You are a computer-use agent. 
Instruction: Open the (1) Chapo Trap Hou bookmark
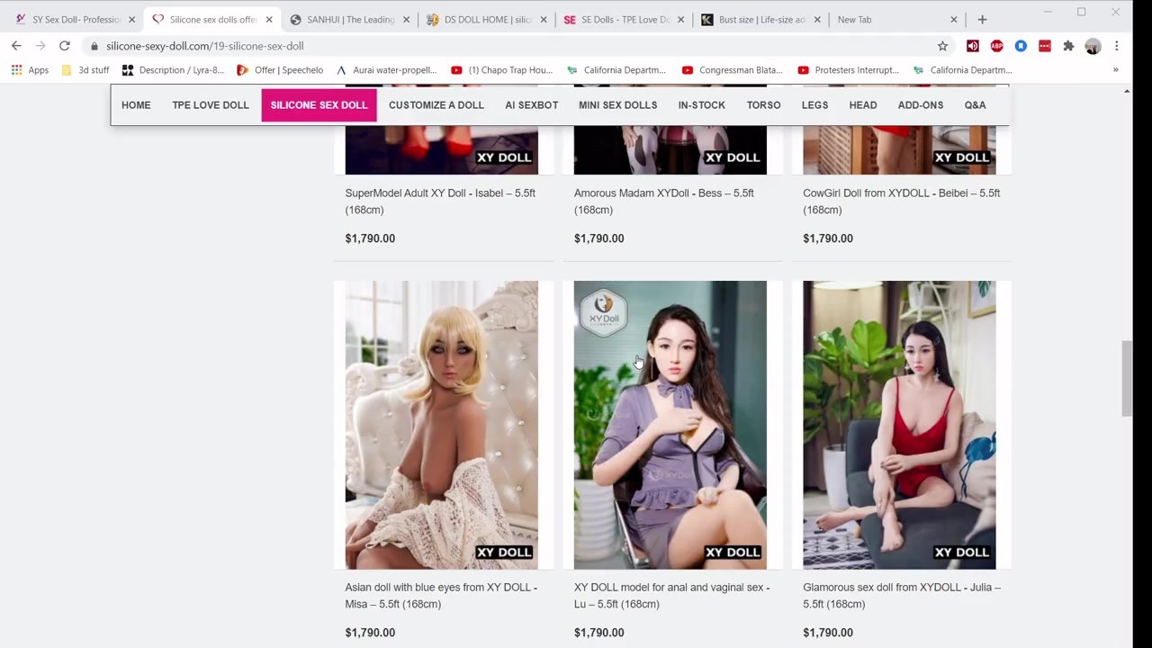[501, 70]
